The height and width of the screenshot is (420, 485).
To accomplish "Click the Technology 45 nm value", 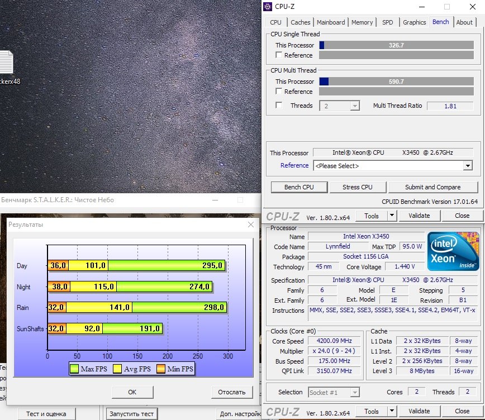I will click(324, 266).
